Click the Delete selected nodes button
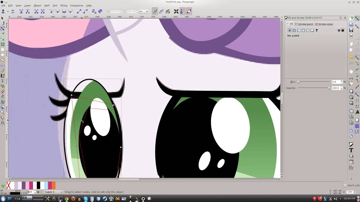Screen dimensions: 360x202 (x=13, y=12)
